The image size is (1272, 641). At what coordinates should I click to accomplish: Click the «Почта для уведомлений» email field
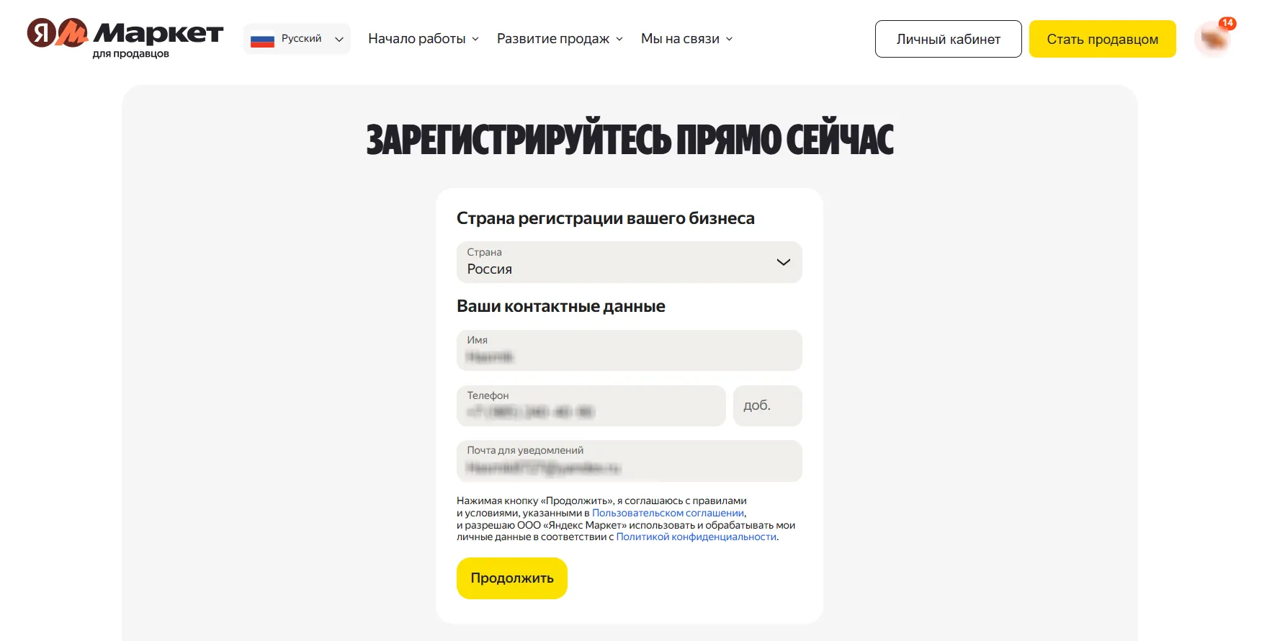coord(629,461)
